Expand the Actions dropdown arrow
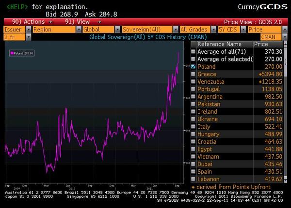 [x=50, y=22]
